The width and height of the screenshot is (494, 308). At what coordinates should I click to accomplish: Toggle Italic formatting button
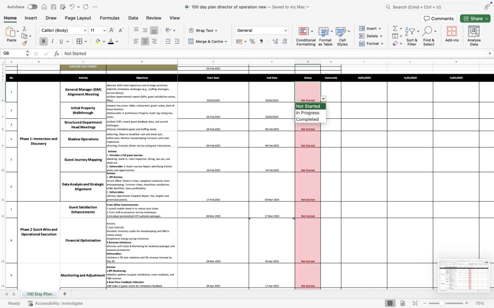(52, 42)
